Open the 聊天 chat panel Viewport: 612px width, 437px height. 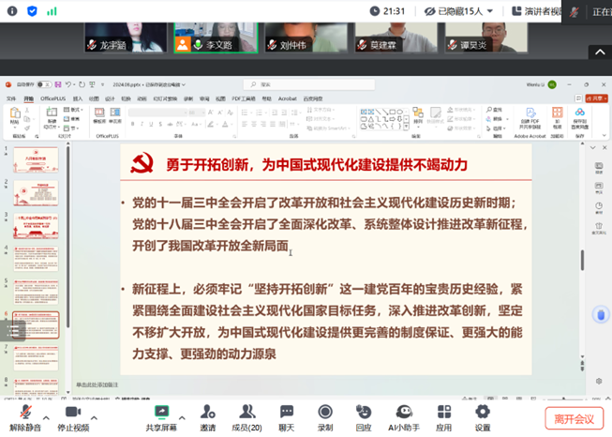286,414
